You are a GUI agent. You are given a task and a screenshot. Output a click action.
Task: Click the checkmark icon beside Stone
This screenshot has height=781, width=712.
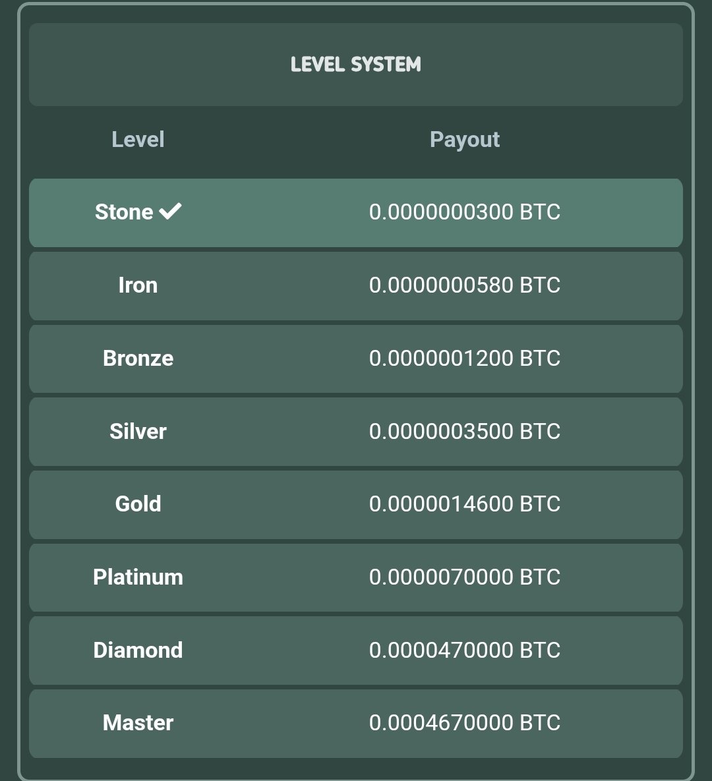tap(170, 211)
